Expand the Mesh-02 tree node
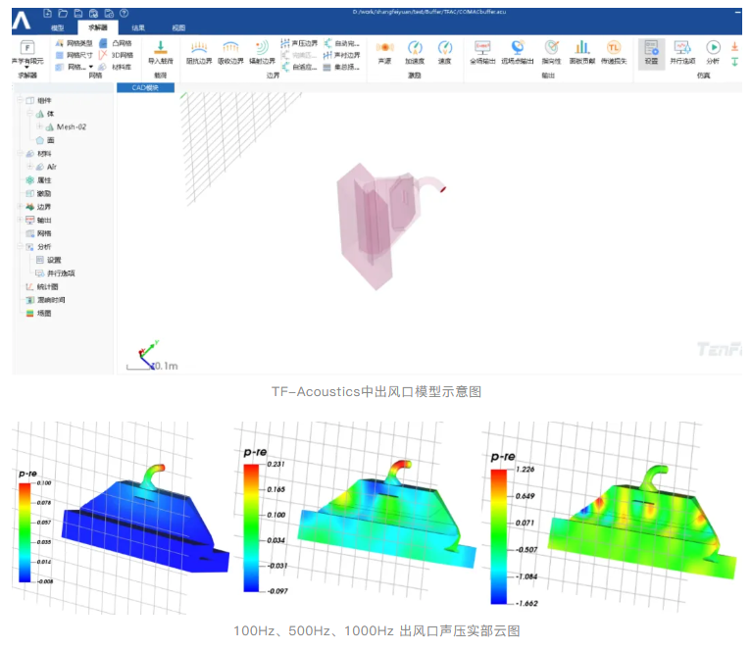Viewport: 752px width, 650px height. click(x=40, y=126)
